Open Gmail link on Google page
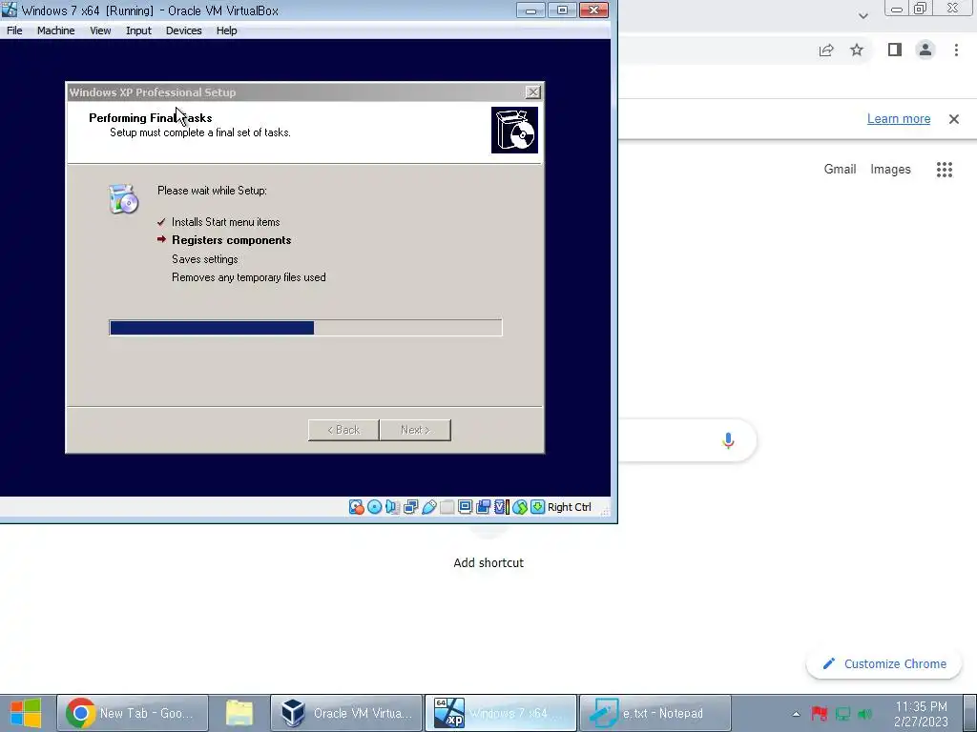The image size is (977, 732). 840,170
